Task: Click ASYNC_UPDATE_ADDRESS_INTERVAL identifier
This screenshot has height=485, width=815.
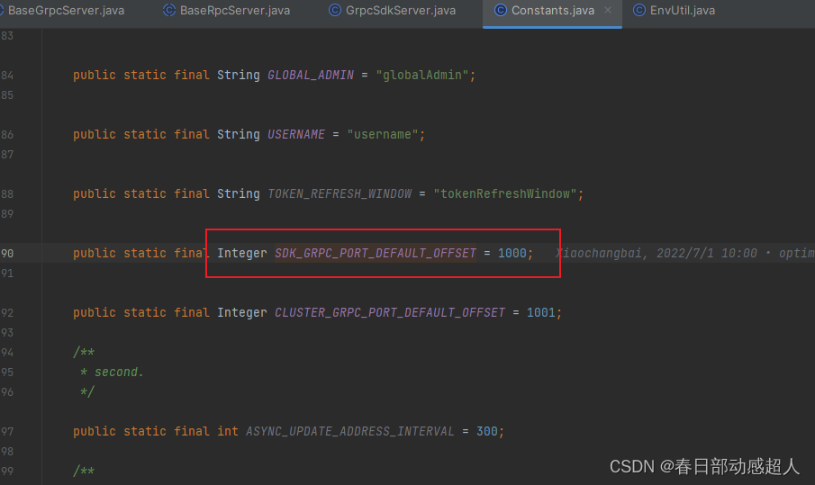Action: (349, 432)
